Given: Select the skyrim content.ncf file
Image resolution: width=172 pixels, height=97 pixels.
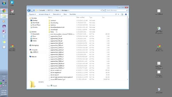Looking at the screenshot, I should (x=56, y=70).
